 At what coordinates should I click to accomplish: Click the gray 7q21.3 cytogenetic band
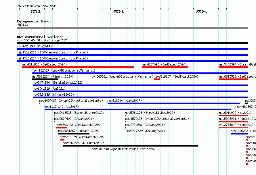[x=132, y=28]
